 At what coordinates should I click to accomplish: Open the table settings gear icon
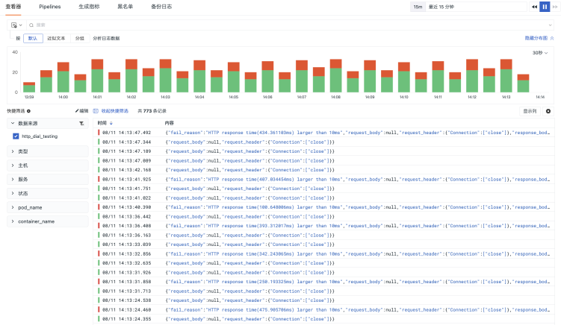[x=548, y=111]
